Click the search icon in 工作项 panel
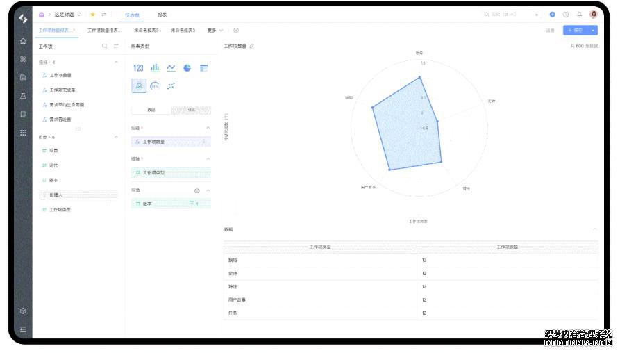Viewport: 620px width, 353px height. pos(105,47)
